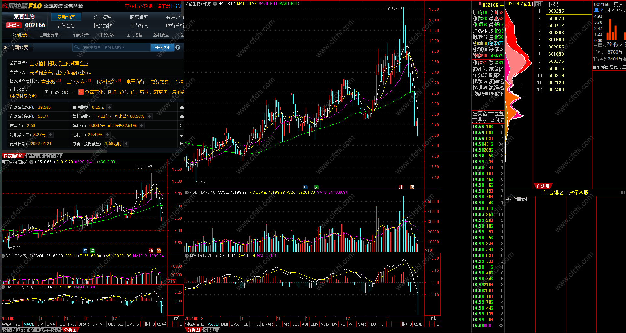This screenshot has height=333, width=626.
Task: Click the 涨 marker on the large chart
Action: (401, 187)
